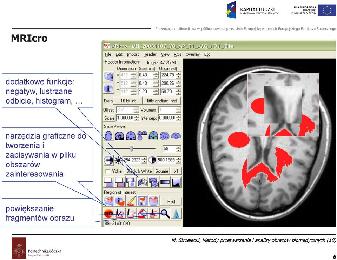Select the sagittal slice view icon
Screen dimensions: 337x260
(119, 136)
